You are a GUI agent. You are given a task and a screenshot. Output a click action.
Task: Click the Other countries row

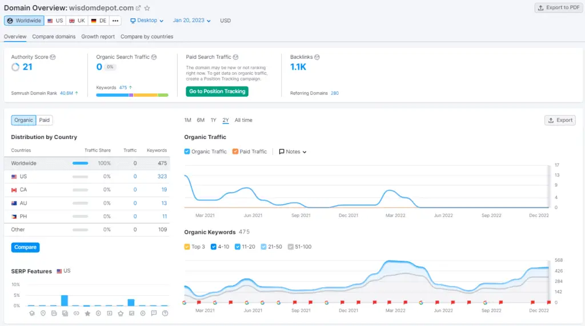[x=87, y=230]
